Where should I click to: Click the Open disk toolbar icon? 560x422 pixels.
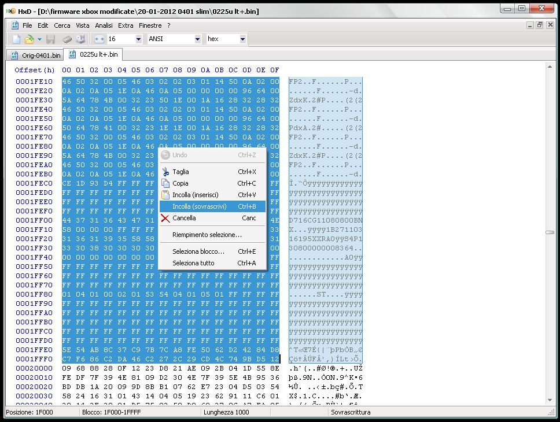(81, 39)
